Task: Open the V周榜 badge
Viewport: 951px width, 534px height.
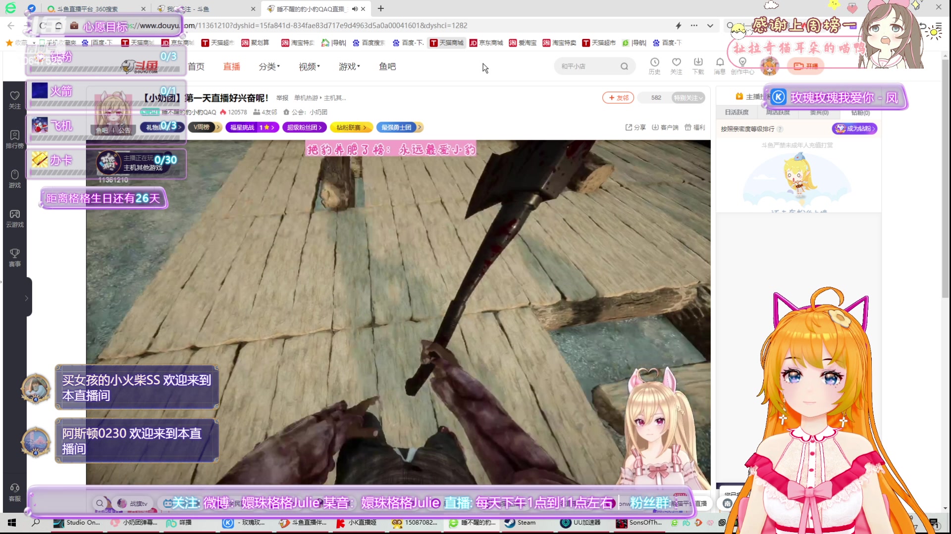Action: tap(205, 128)
